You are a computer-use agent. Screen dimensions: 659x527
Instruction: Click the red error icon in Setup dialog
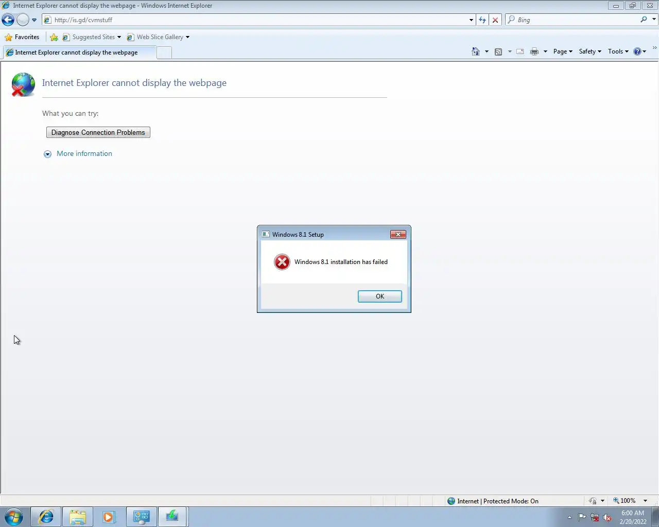282,262
